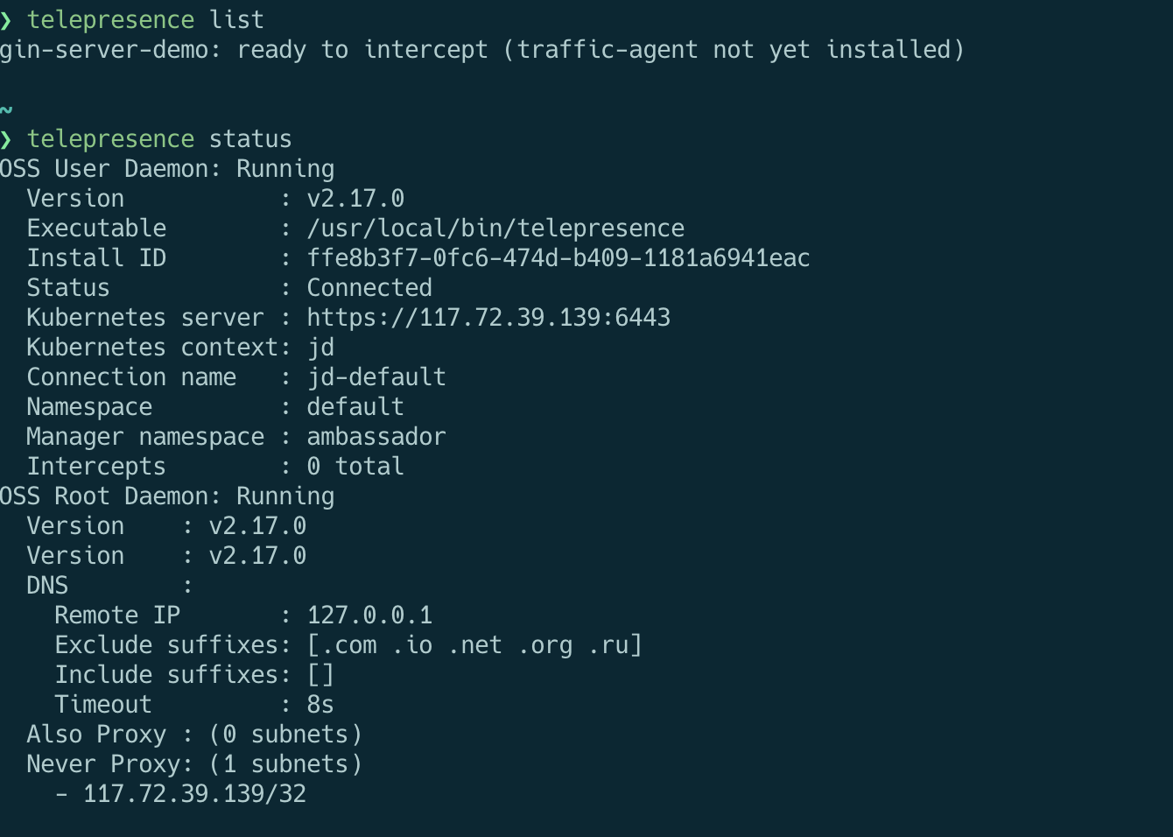Click the tilde directory indicator

(6, 110)
